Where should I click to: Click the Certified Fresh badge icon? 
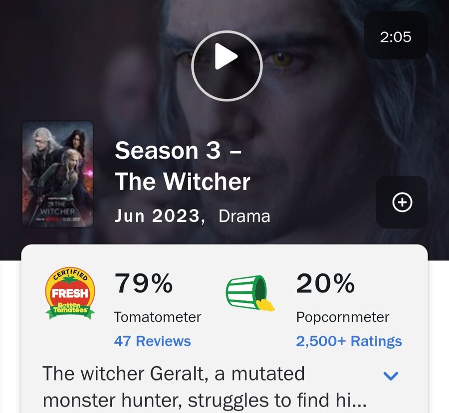coord(70,293)
